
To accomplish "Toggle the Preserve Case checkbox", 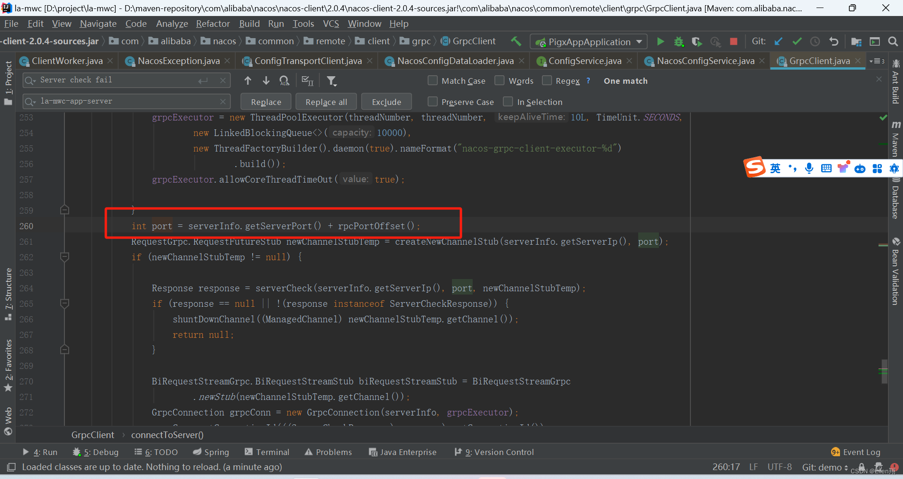I will point(433,102).
